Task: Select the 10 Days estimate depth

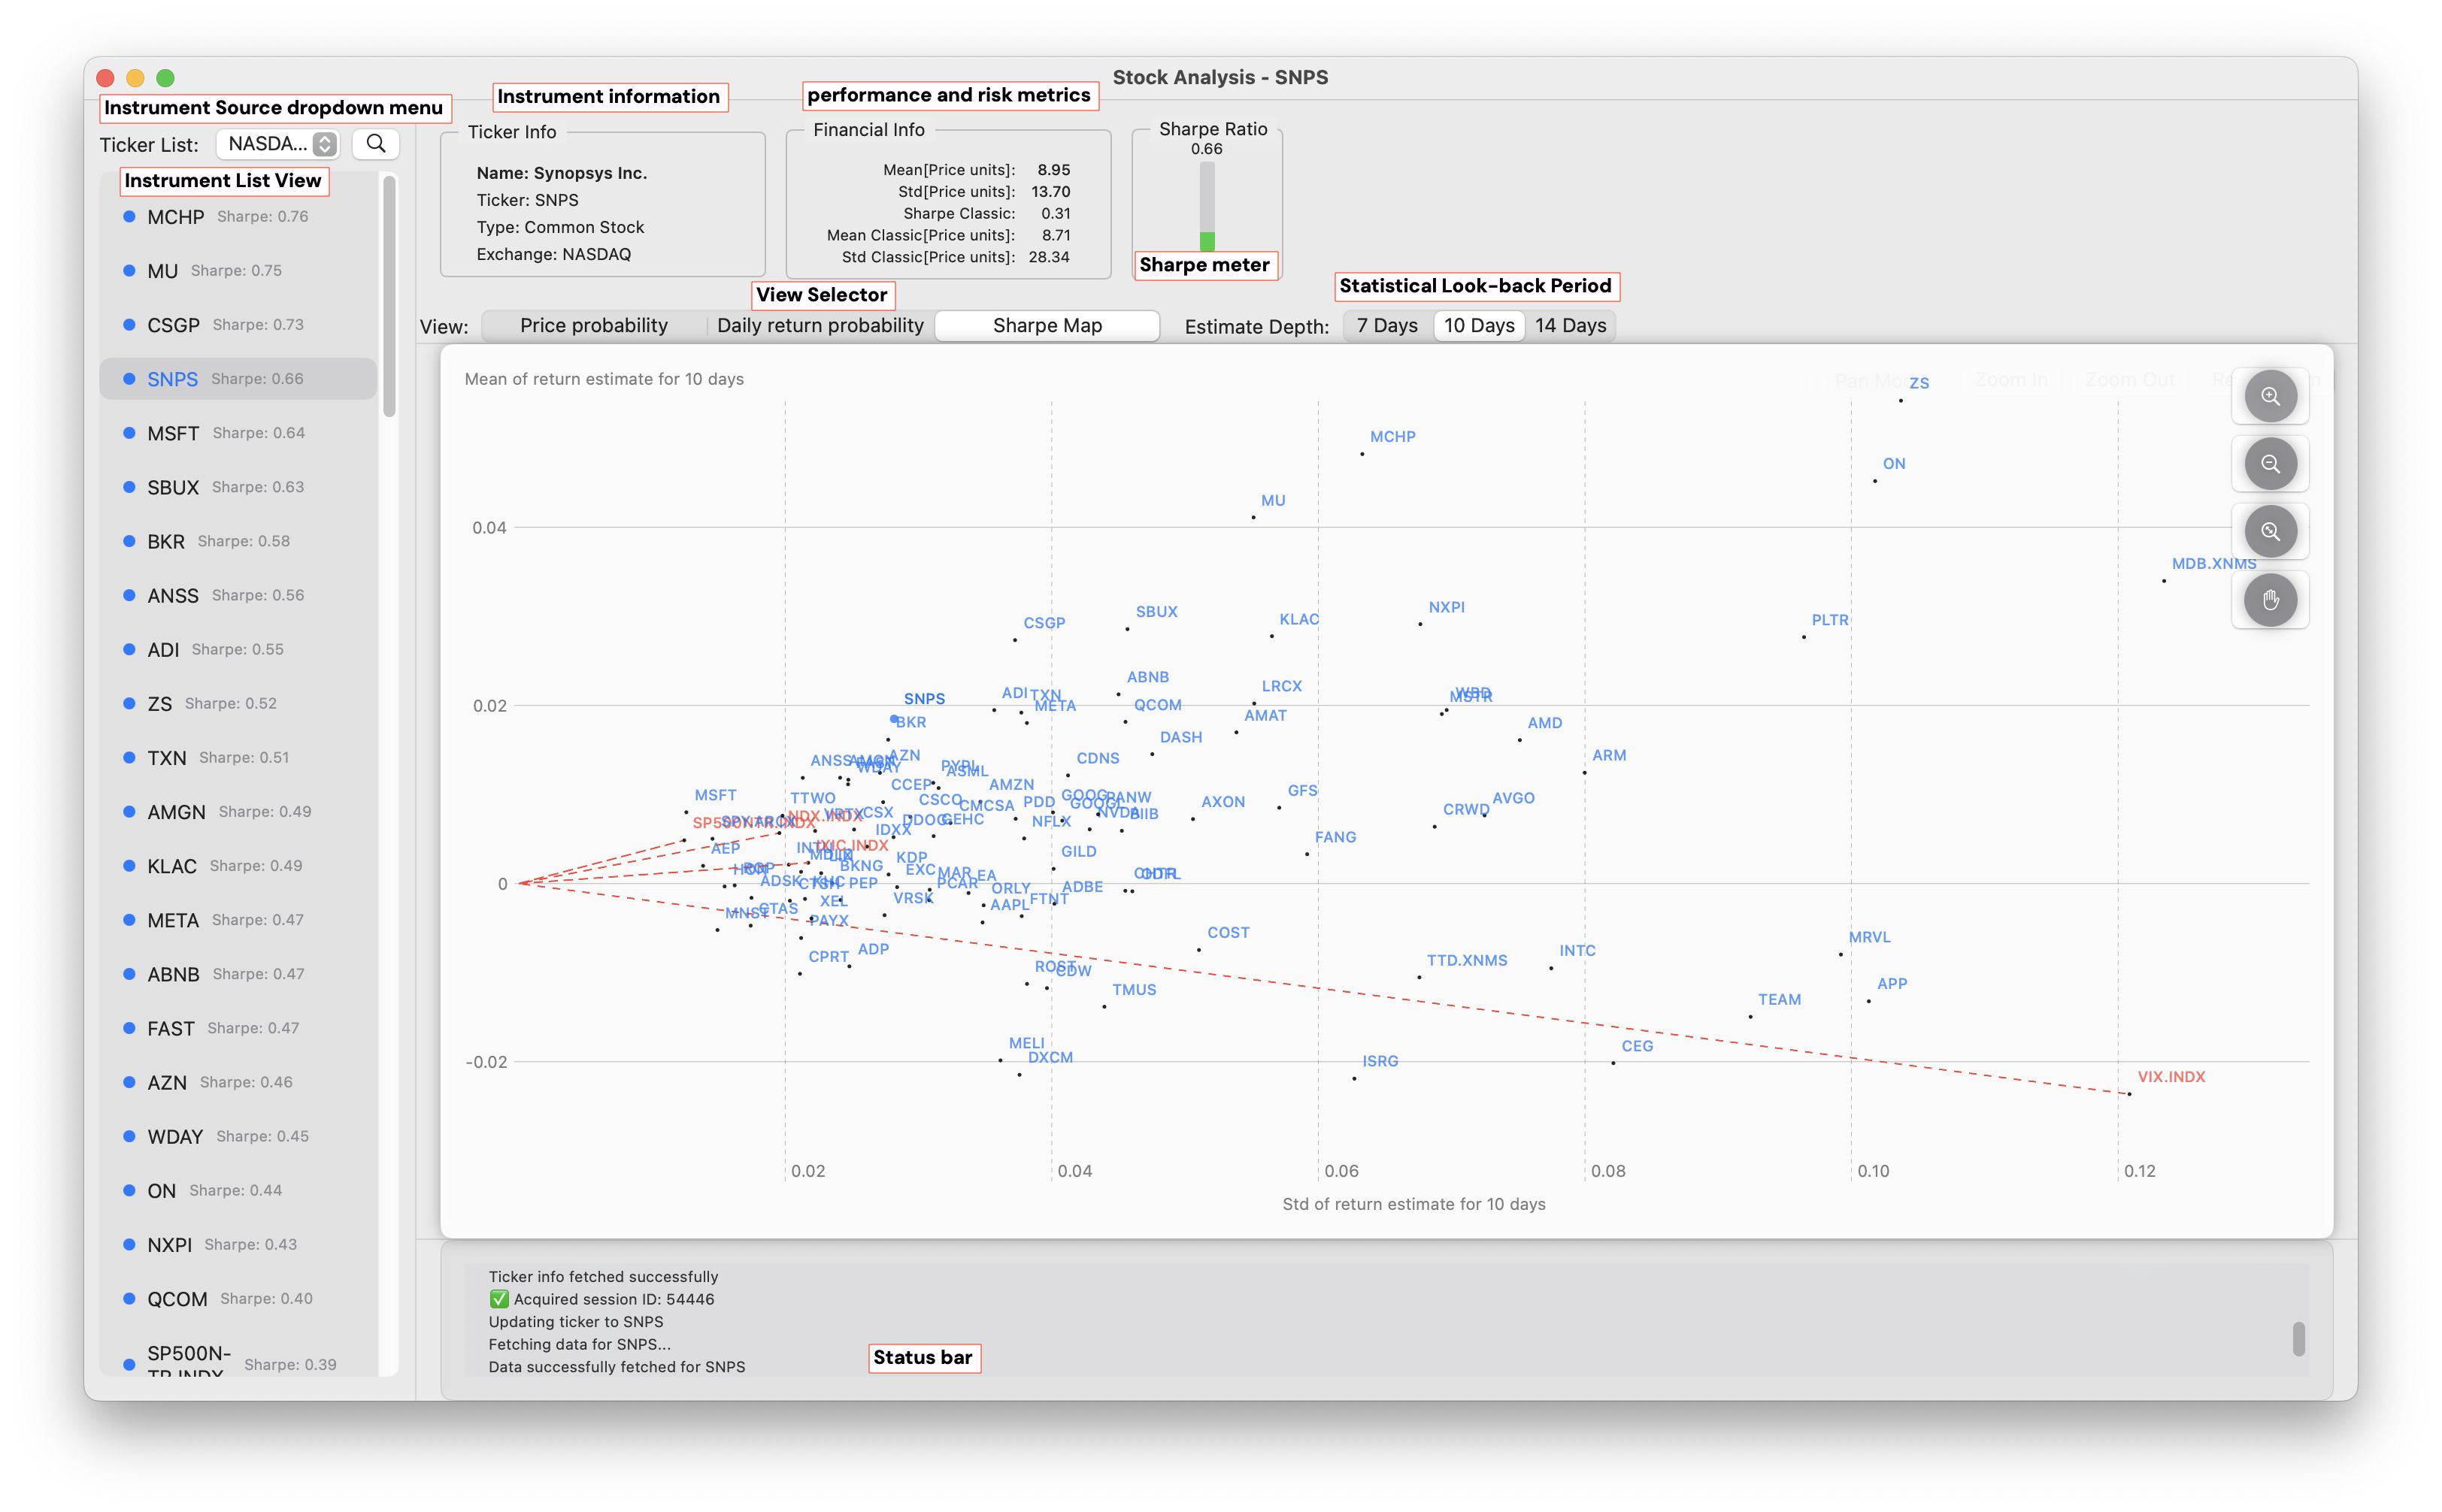Action: [x=1479, y=326]
